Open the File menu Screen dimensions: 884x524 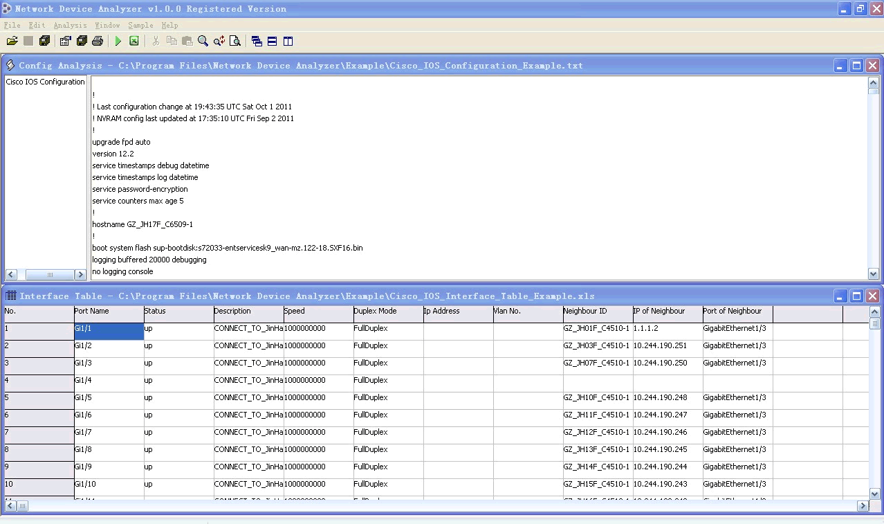click(12, 26)
